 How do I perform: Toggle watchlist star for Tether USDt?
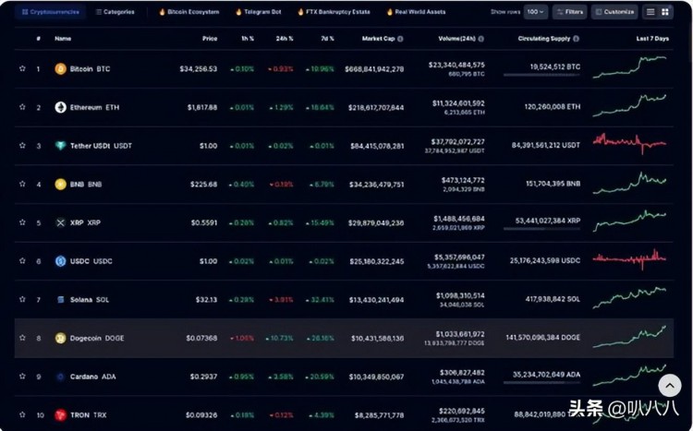pos(22,145)
